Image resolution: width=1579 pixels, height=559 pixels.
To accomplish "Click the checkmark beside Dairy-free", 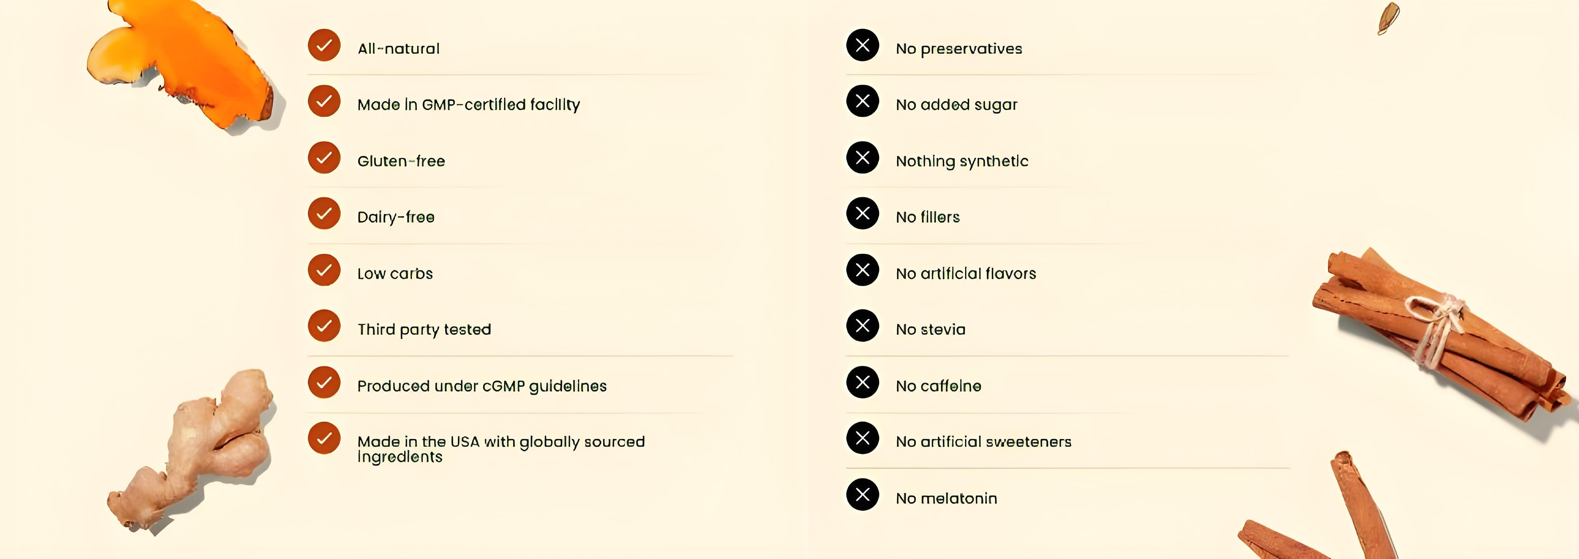I will point(324,213).
